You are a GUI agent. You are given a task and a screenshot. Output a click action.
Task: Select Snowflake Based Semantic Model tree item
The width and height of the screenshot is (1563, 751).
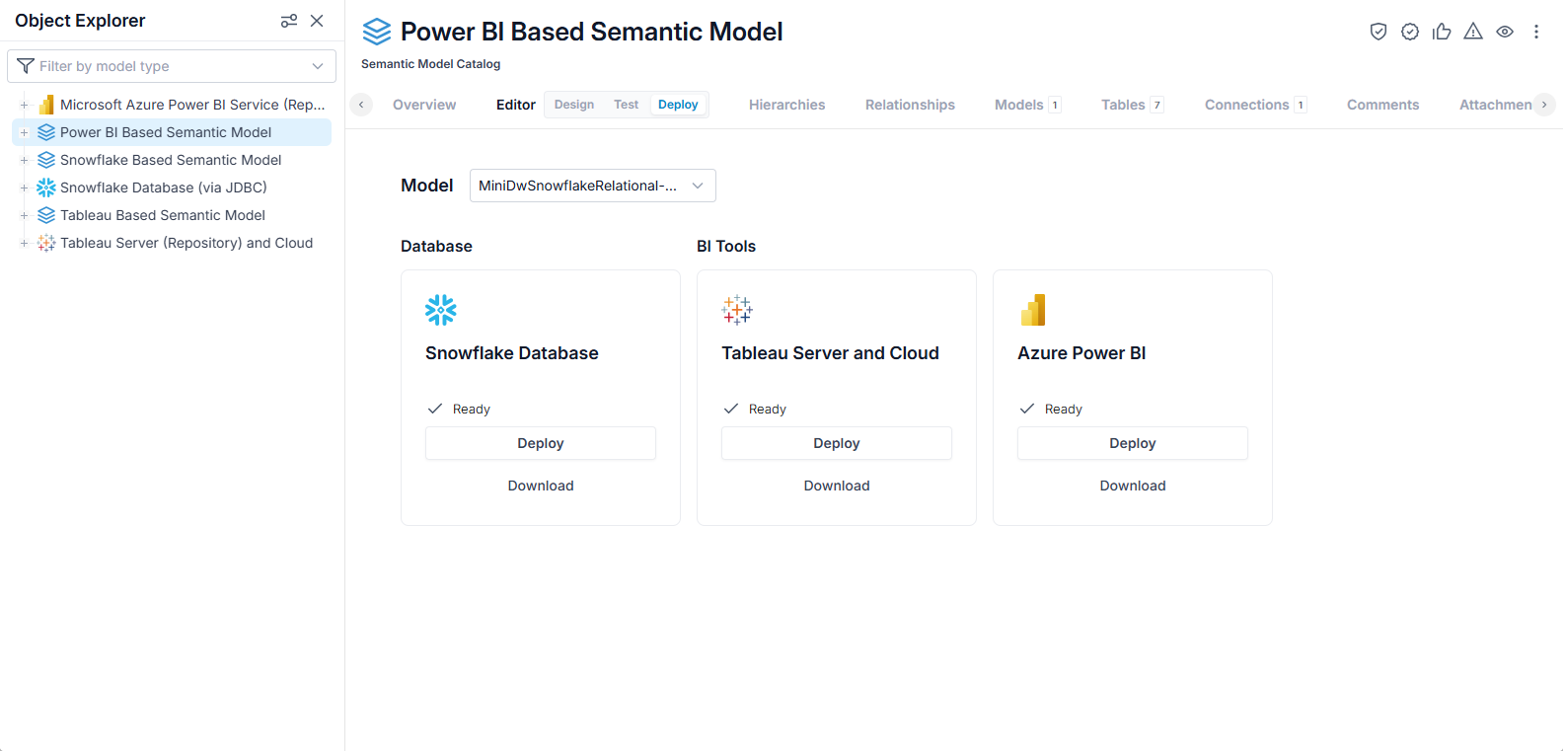(171, 160)
